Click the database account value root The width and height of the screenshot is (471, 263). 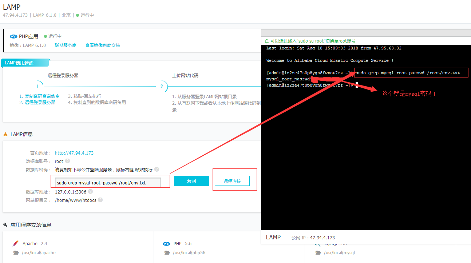click(x=59, y=161)
